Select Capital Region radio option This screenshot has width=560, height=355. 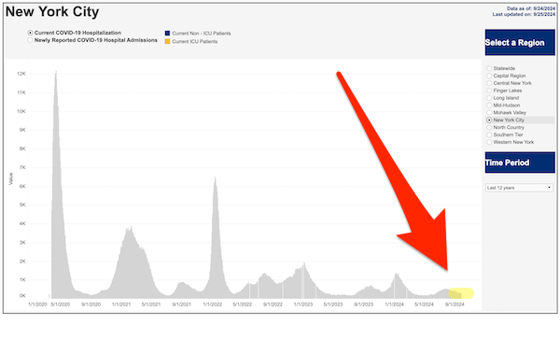tap(489, 76)
